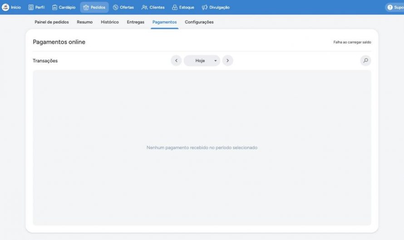Screen dimensions: 404x240
Task: Click the Estoque label in top bar
Action: click(x=187, y=7)
